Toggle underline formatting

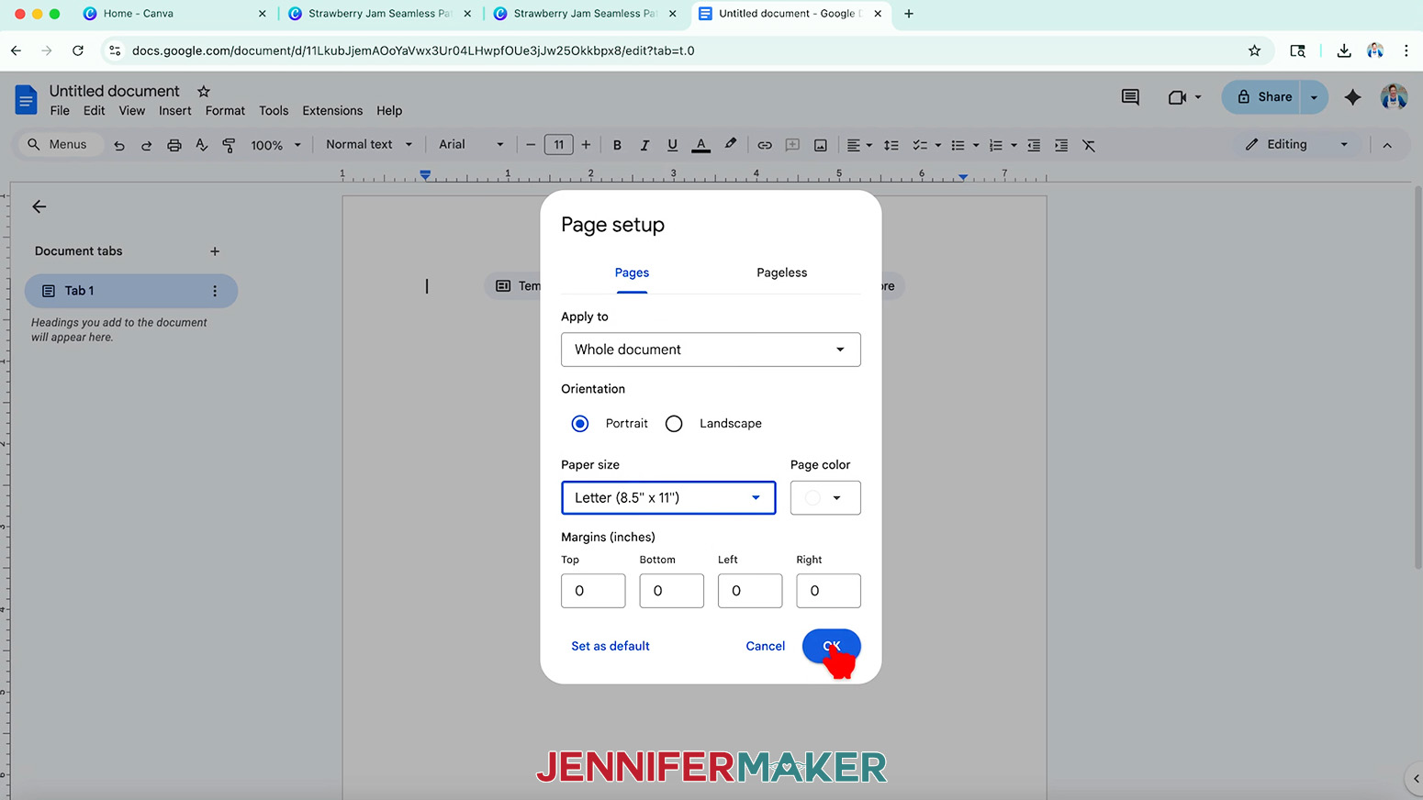[672, 145]
